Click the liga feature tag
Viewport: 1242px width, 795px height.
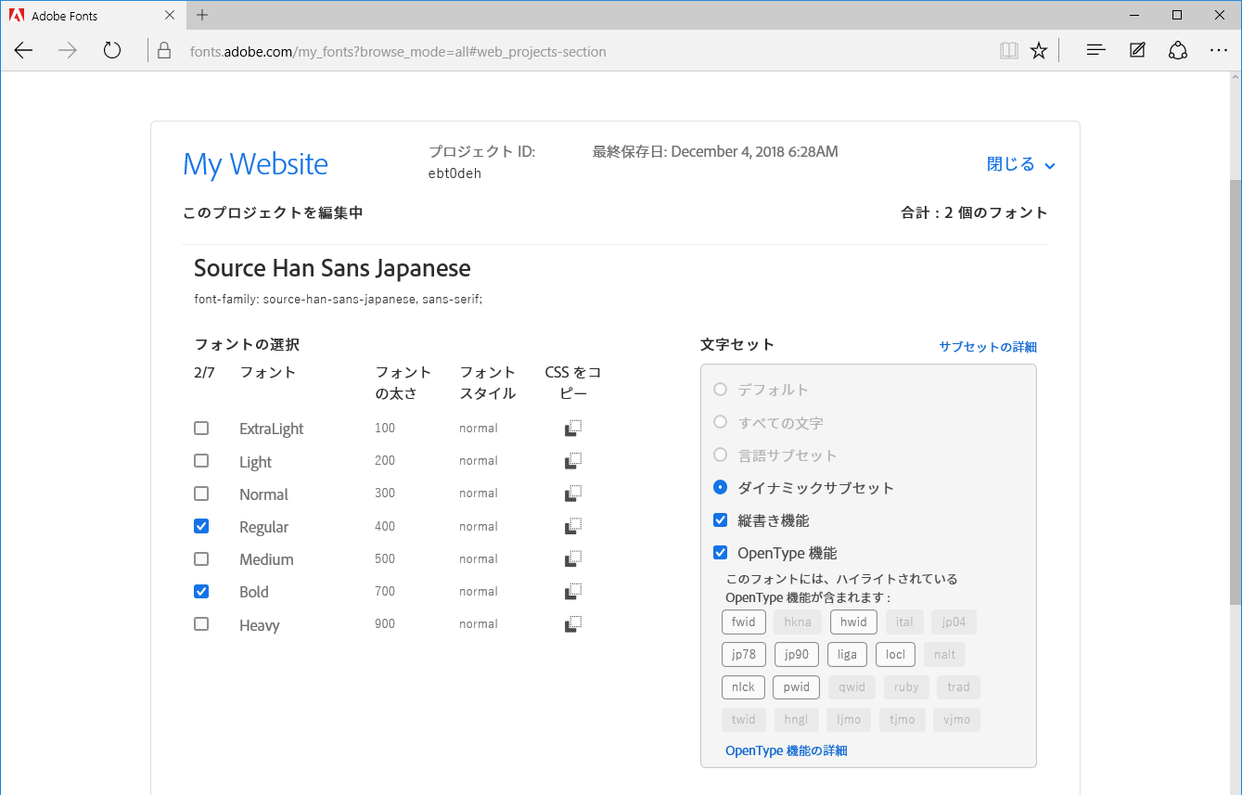click(847, 655)
